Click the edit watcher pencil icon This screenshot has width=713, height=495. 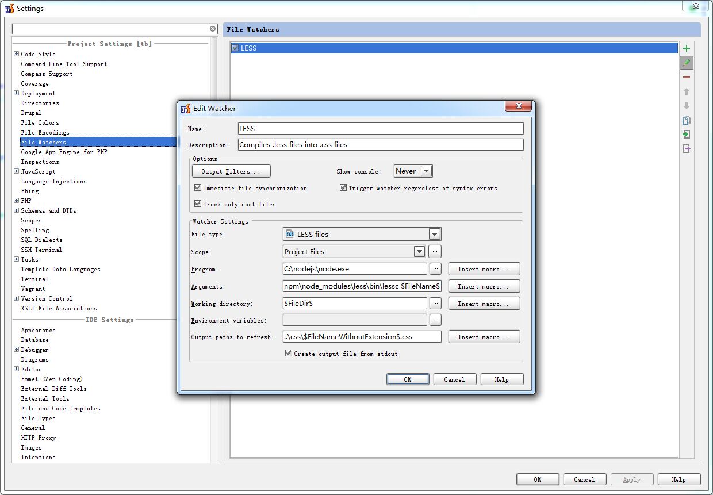pyautogui.click(x=687, y=63)
